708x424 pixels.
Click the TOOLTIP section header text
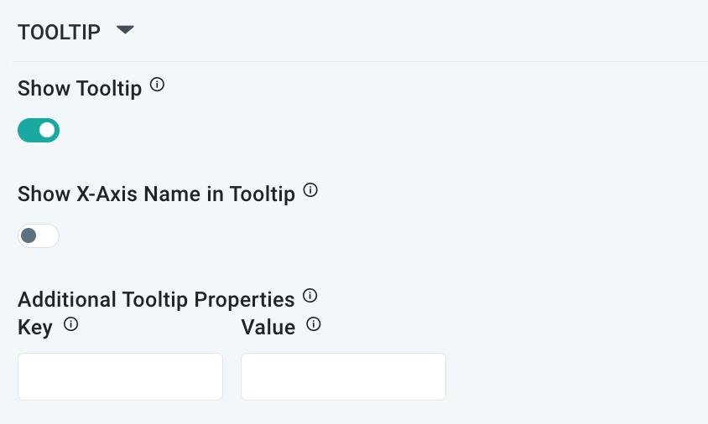pos(59,32)
